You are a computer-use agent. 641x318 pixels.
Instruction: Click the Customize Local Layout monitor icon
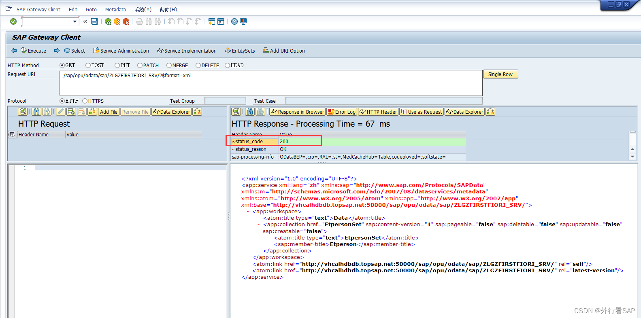(243, 21)
